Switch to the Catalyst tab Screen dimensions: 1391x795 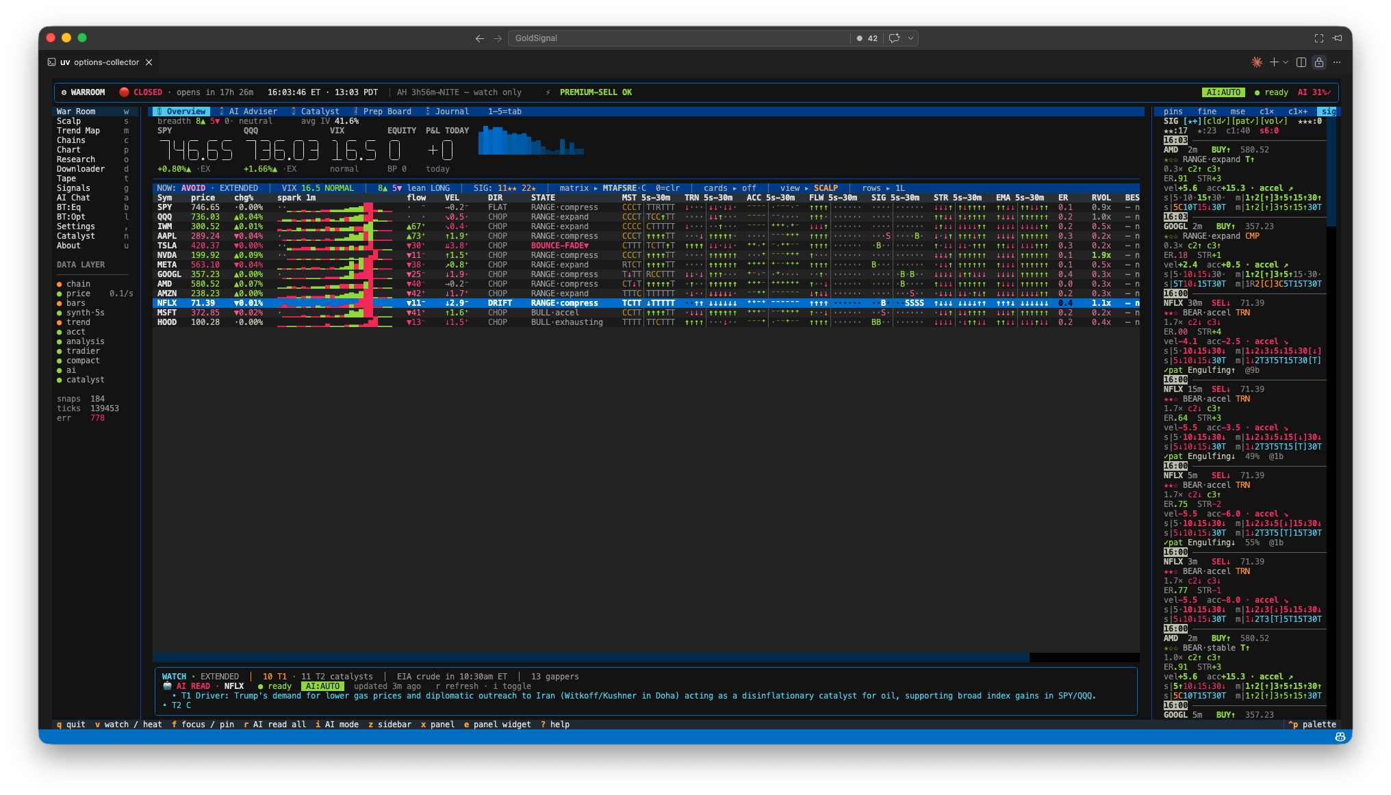(315, 112)
